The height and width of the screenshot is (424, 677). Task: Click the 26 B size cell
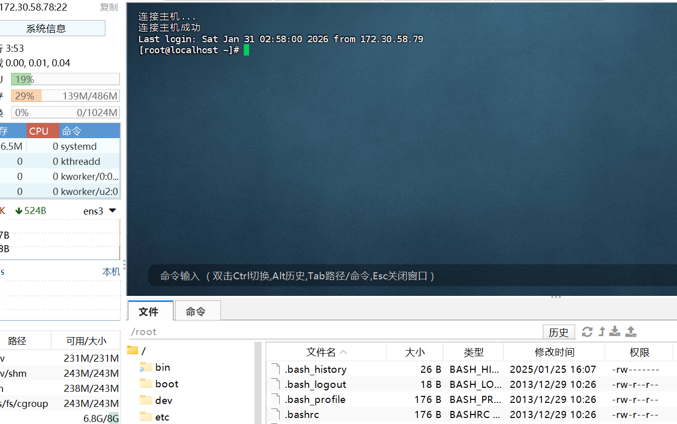tap(431, 369)
